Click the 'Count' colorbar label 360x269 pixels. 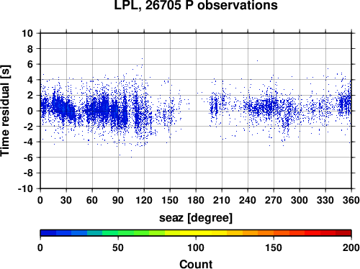[x=196, y=264]
